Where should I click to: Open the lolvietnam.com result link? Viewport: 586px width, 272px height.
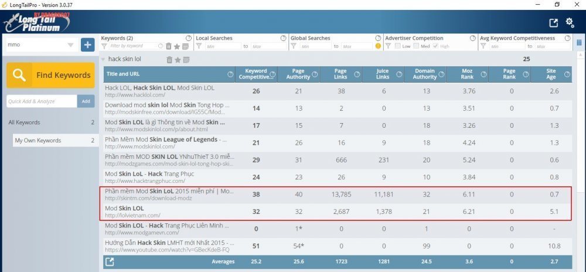132,215
